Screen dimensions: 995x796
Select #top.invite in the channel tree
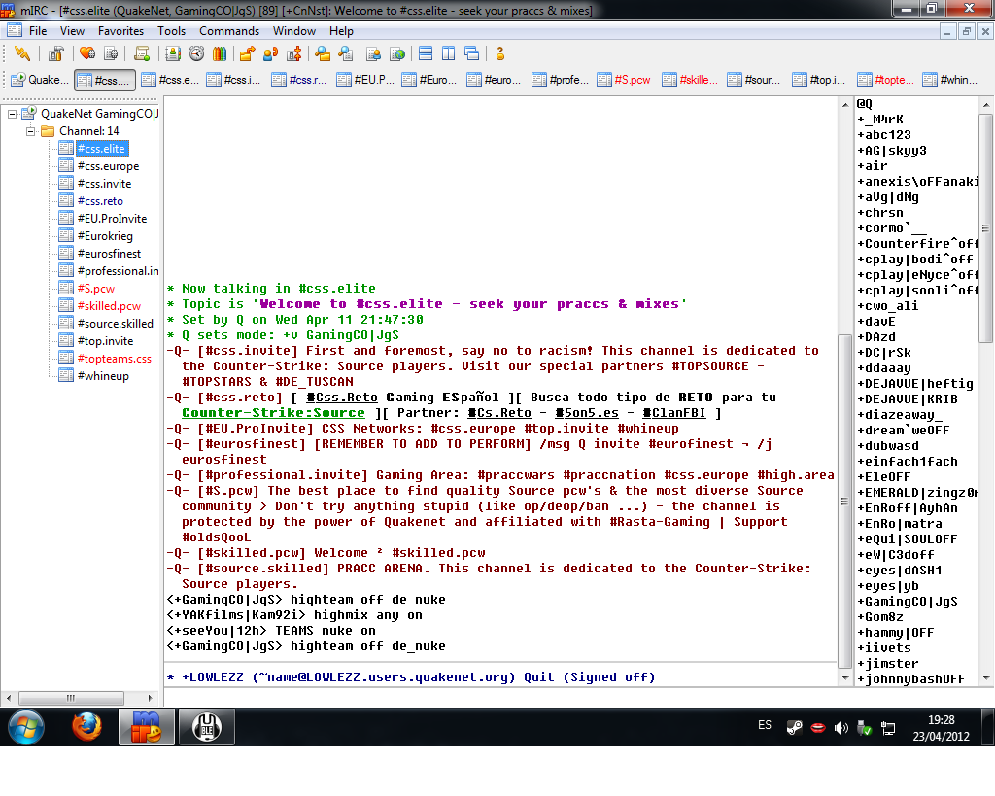[105, 341]
